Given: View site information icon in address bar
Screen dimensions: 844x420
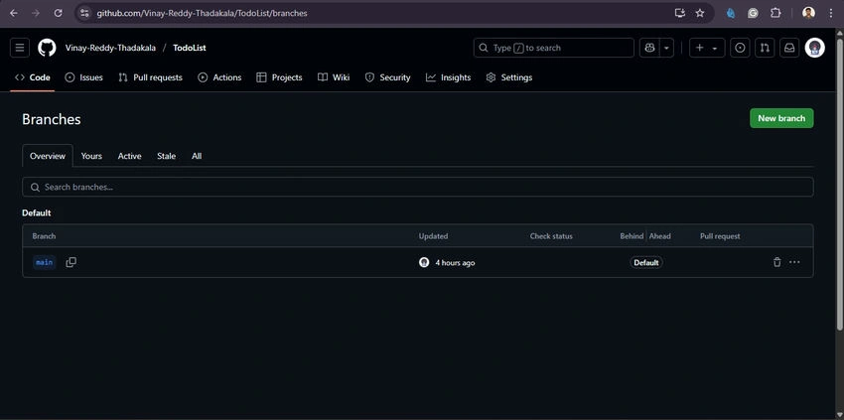Looking at the screenshot, I should [x=84, y=13].
